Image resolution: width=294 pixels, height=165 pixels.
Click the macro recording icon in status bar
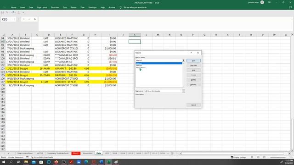28,157
